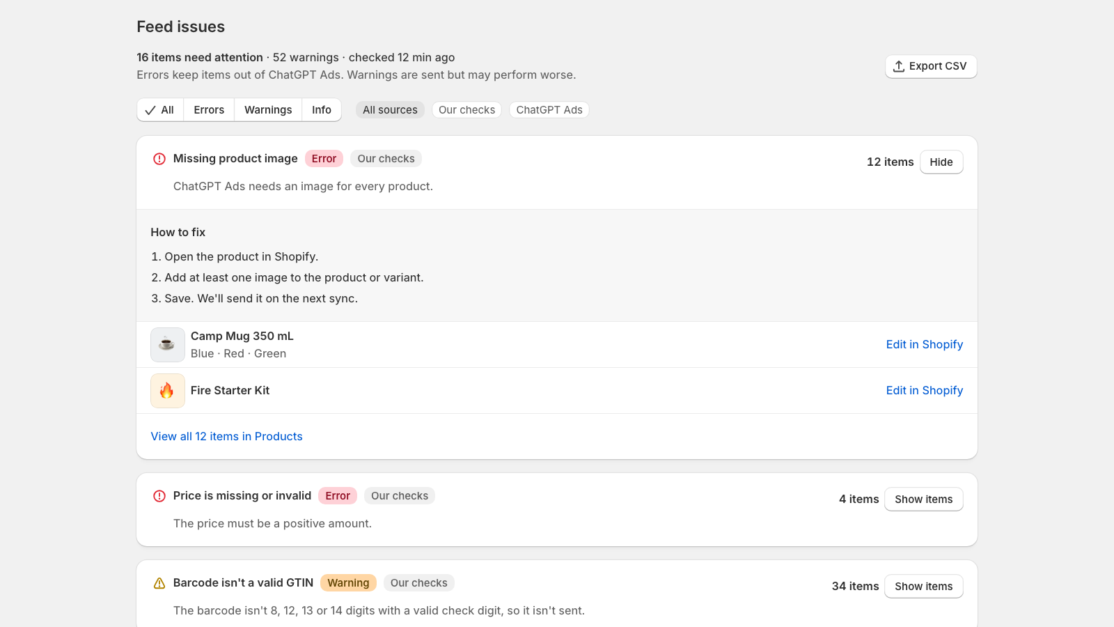The height and width of the screenshot is (627, 1114).
Task: Edit Fire Starter Kit in Shopify
Action: pyautogui.click(x=924, y=391)
